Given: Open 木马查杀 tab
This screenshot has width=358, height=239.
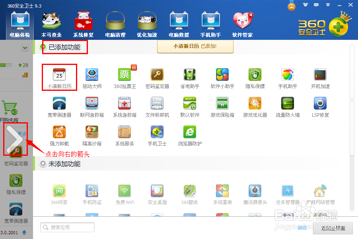Looking at the screenshot, I should 51,25.
